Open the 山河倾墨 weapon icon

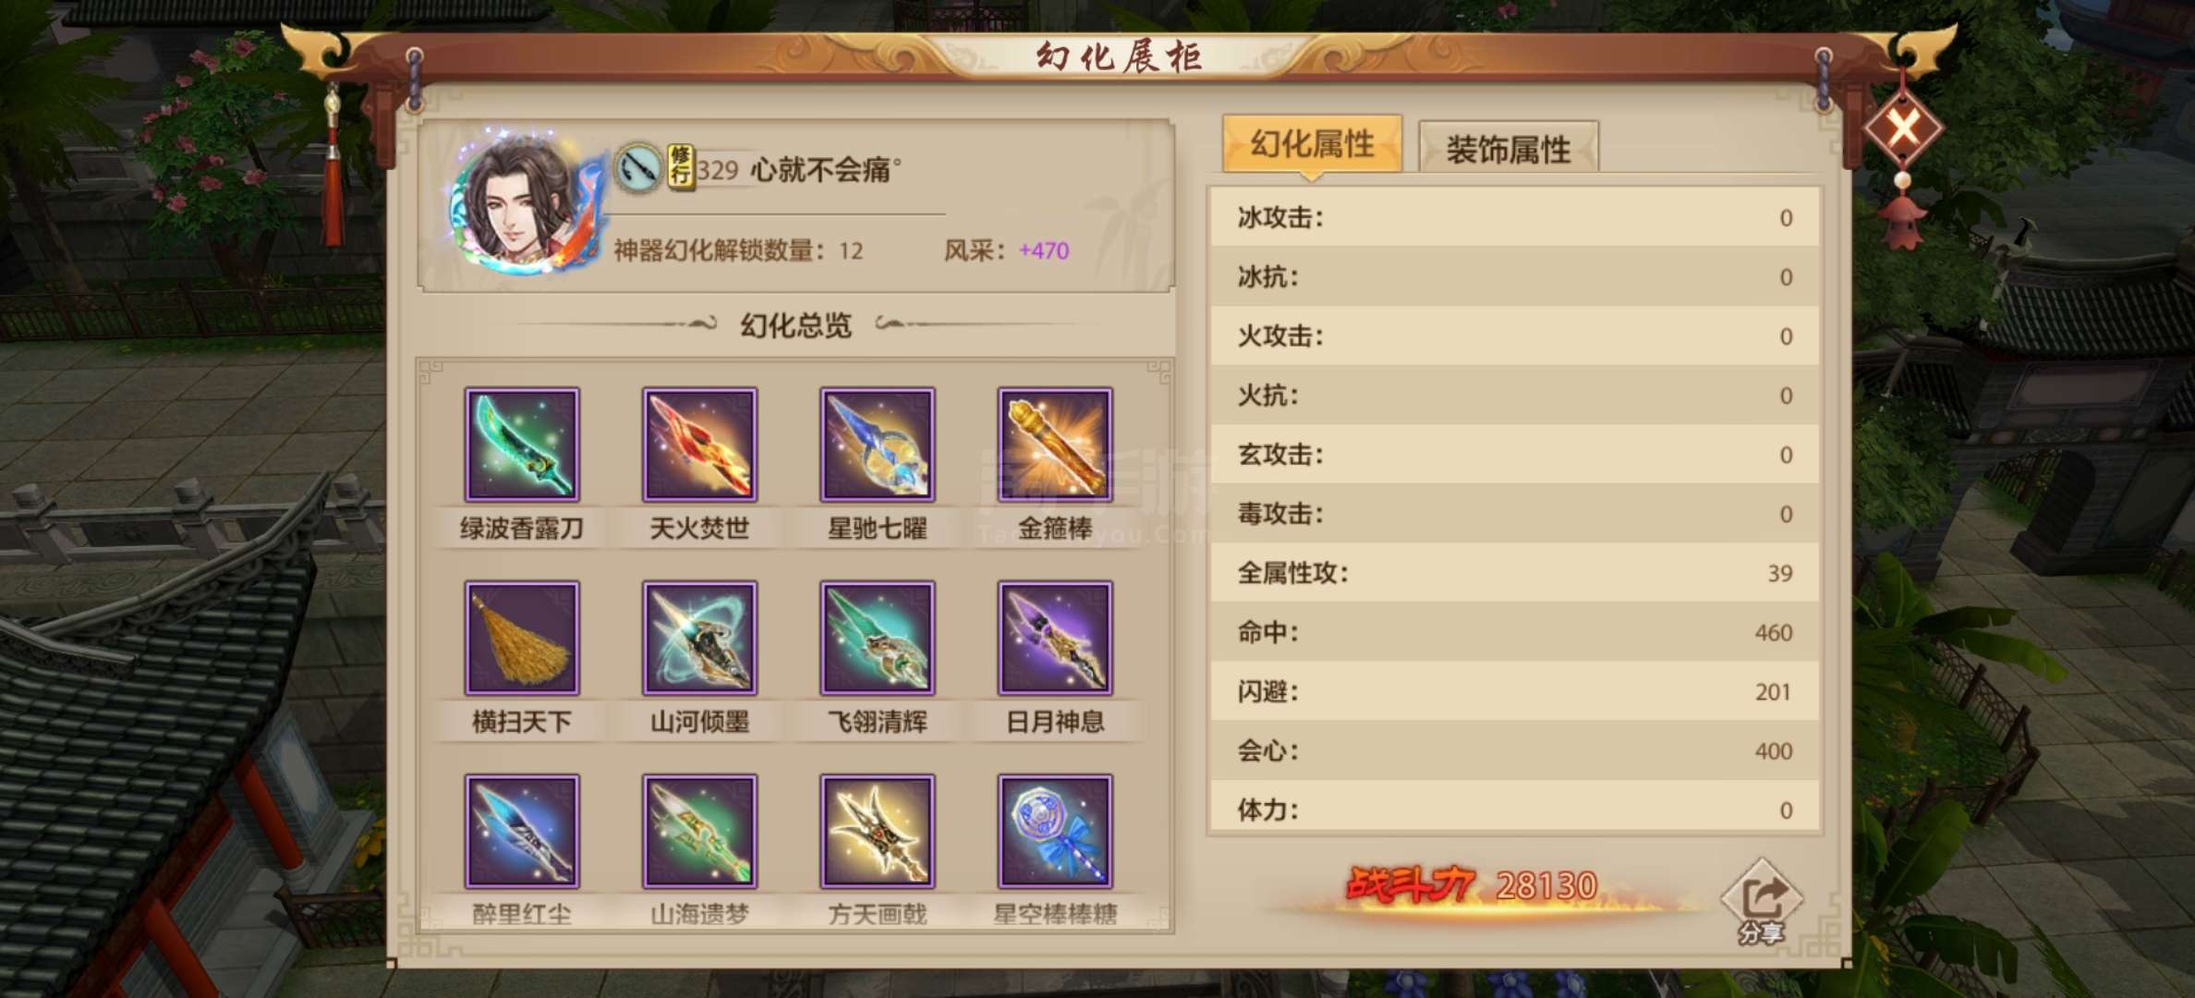coord(699,638)
